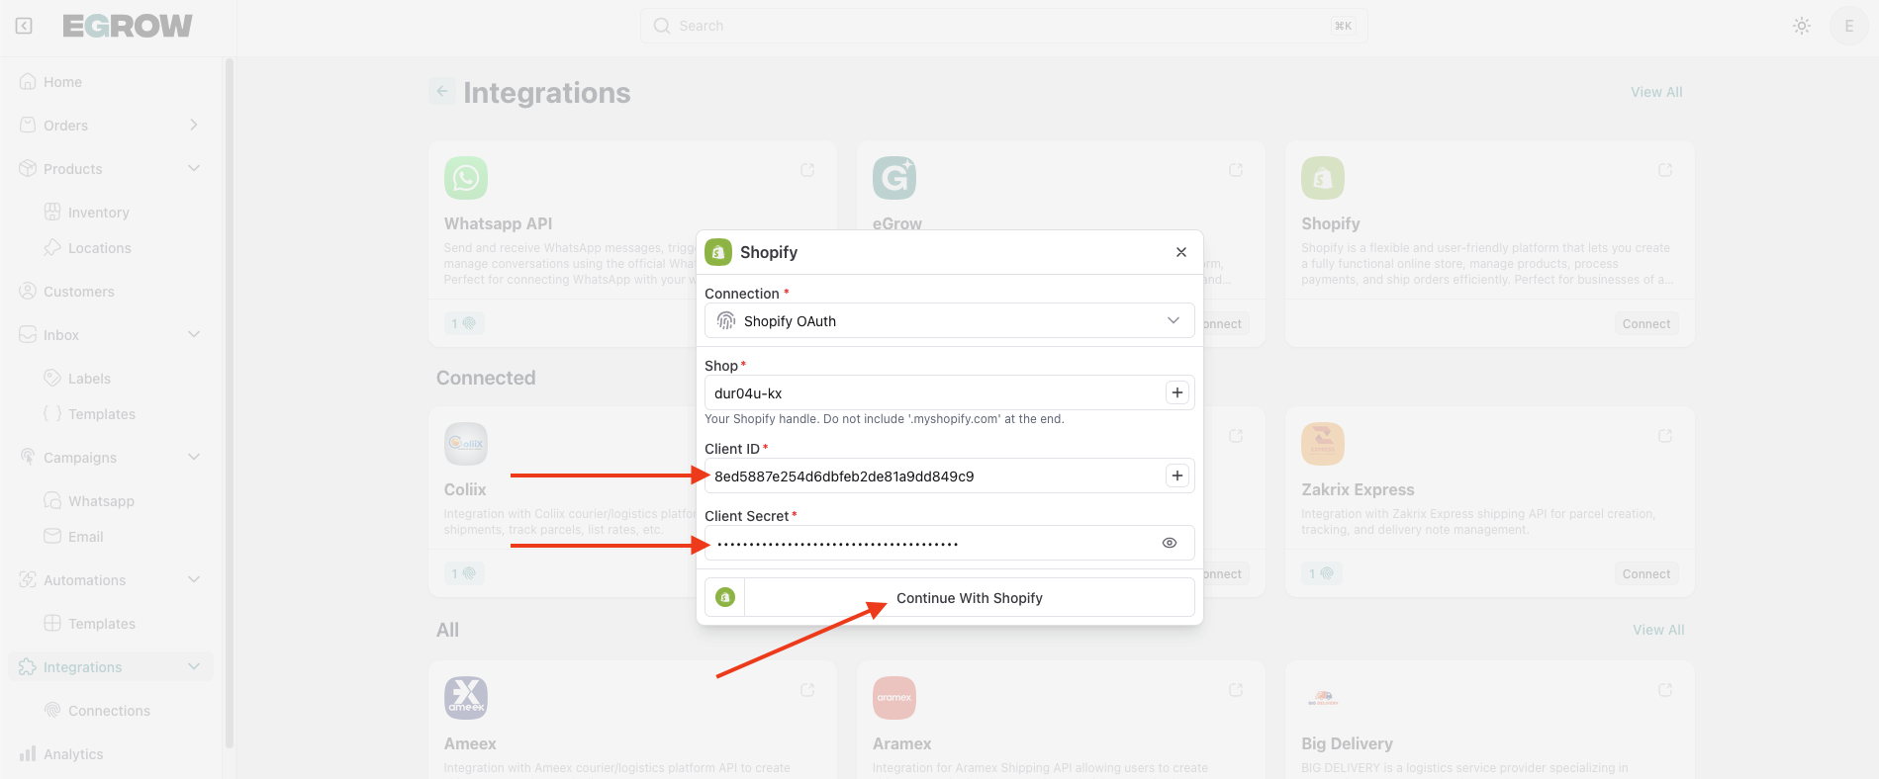The width and height of the screenshot is (1879, 779).
Task: Click the plus button in Shop field
Action: 1177,392
